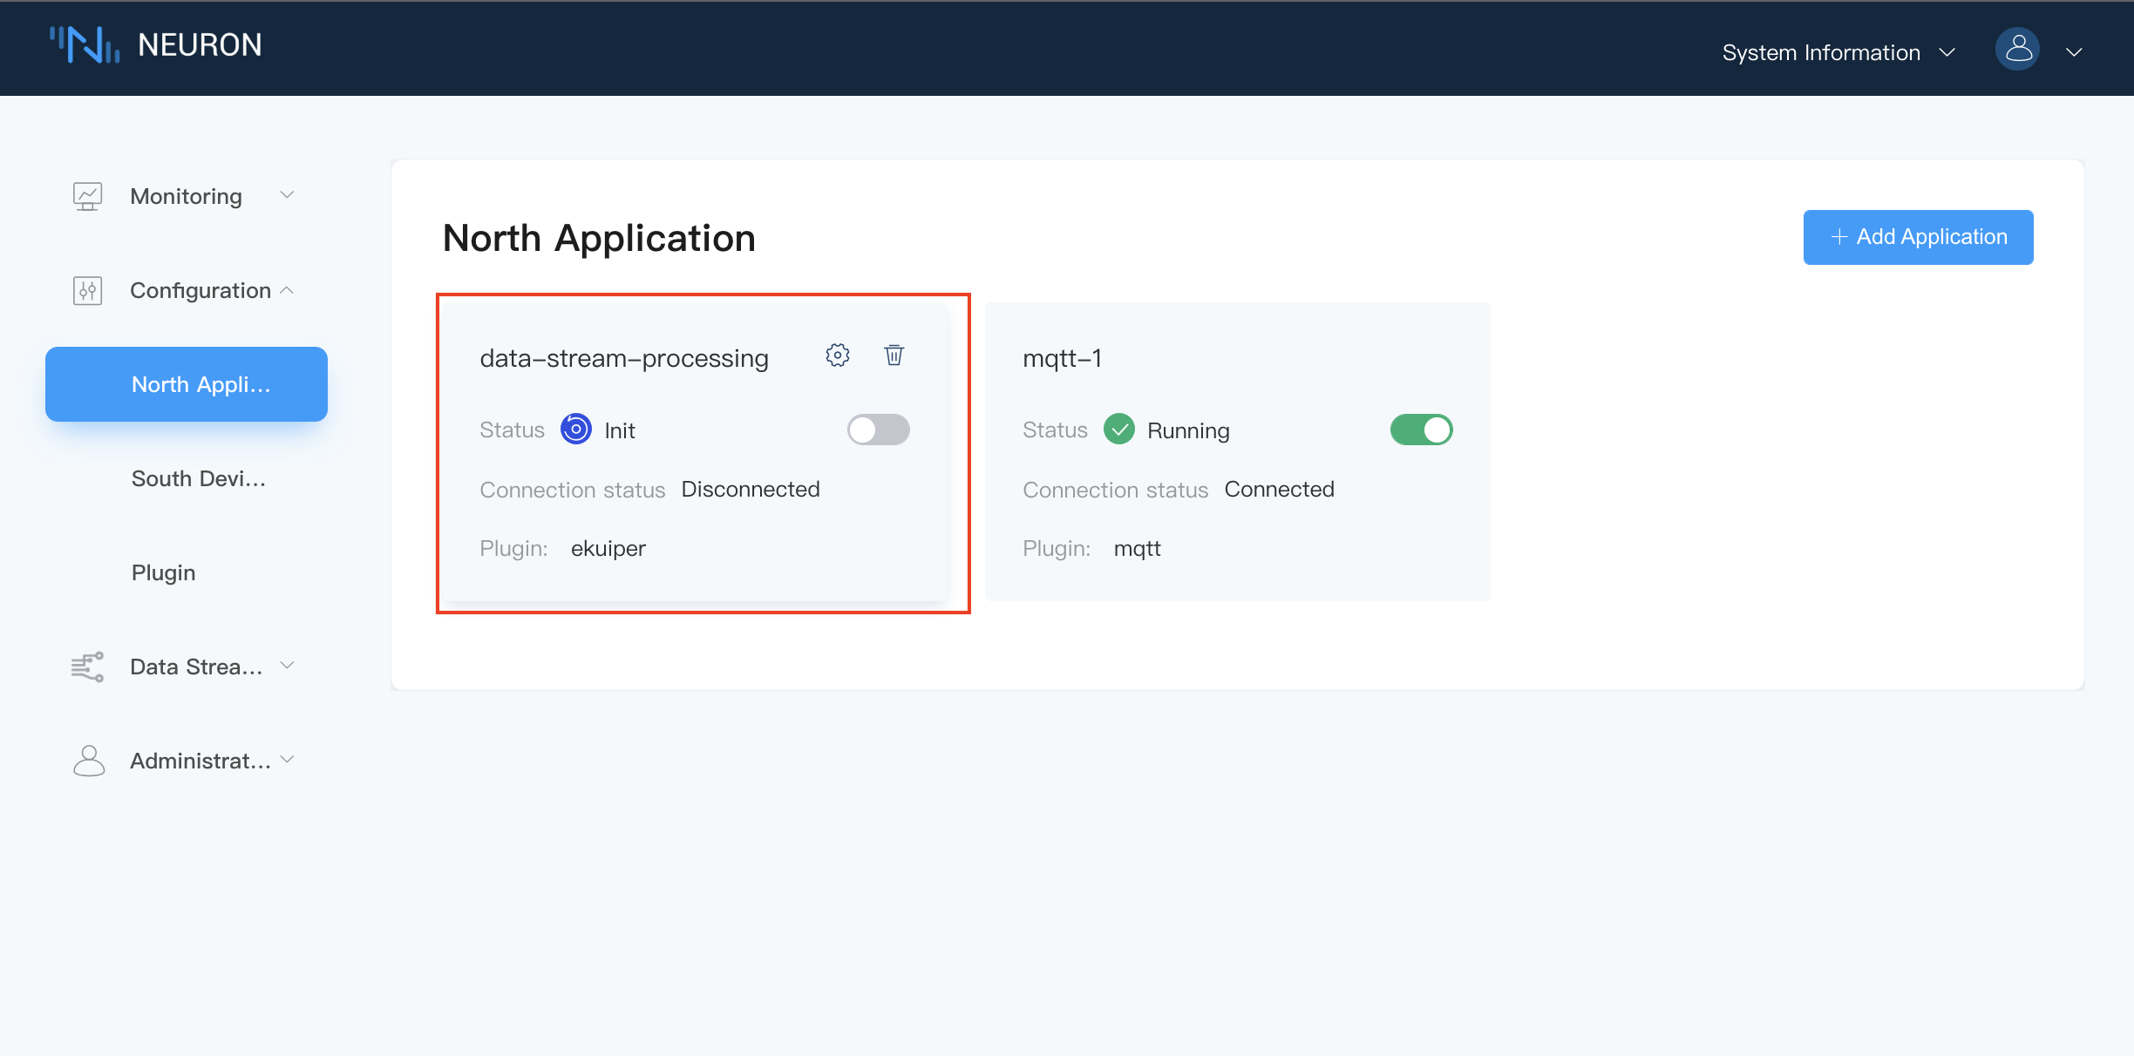Expand the System Information dropdown
Screen dimensions: 2134x1056
1838,52
